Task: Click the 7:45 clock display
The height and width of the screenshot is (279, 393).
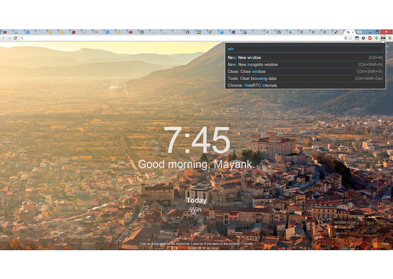Action: [197, 140]
